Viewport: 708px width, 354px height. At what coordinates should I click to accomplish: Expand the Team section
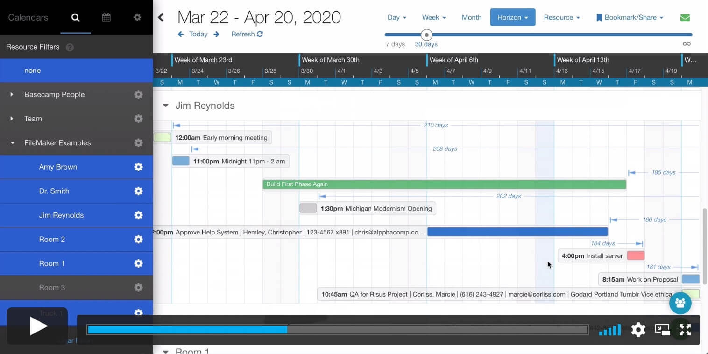click(x=12, y=119)
